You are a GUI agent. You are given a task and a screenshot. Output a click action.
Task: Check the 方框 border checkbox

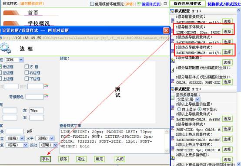[27, 66]
